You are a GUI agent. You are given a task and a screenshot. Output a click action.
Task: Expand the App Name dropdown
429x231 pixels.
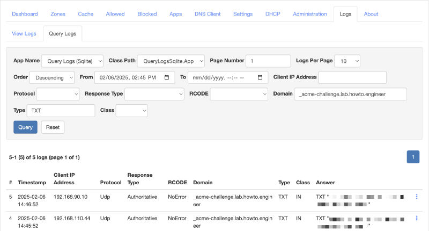(72, 61)
